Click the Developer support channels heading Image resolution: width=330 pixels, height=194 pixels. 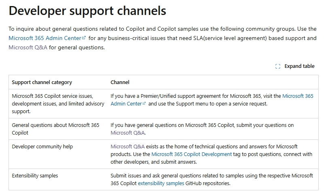[87, 11]
